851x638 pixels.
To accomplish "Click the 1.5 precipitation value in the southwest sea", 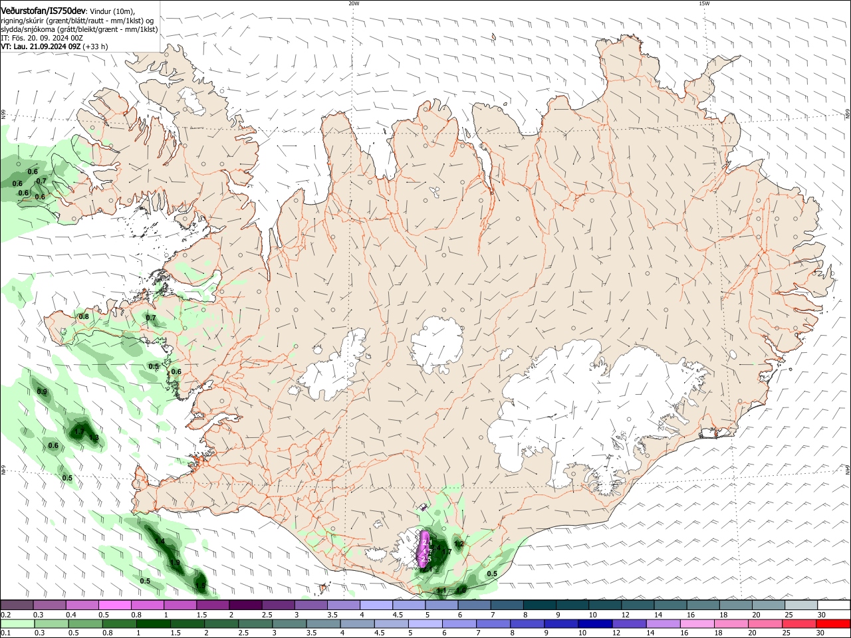I will [x=200, y=585].
